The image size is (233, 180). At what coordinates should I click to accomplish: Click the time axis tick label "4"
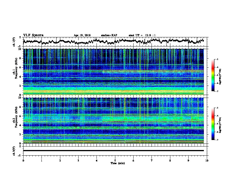click(97, 161)
